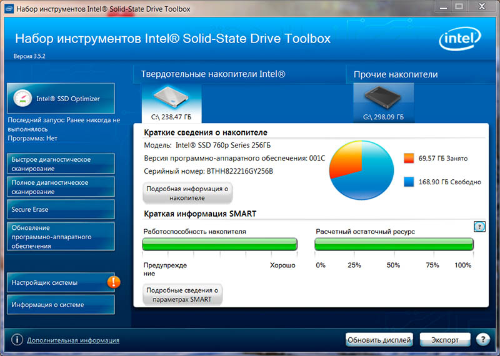The image size is (500, 356).
Task: Launch Intel® SSD Optimizer
Action: pyautogui.click(x=61, y=99)
